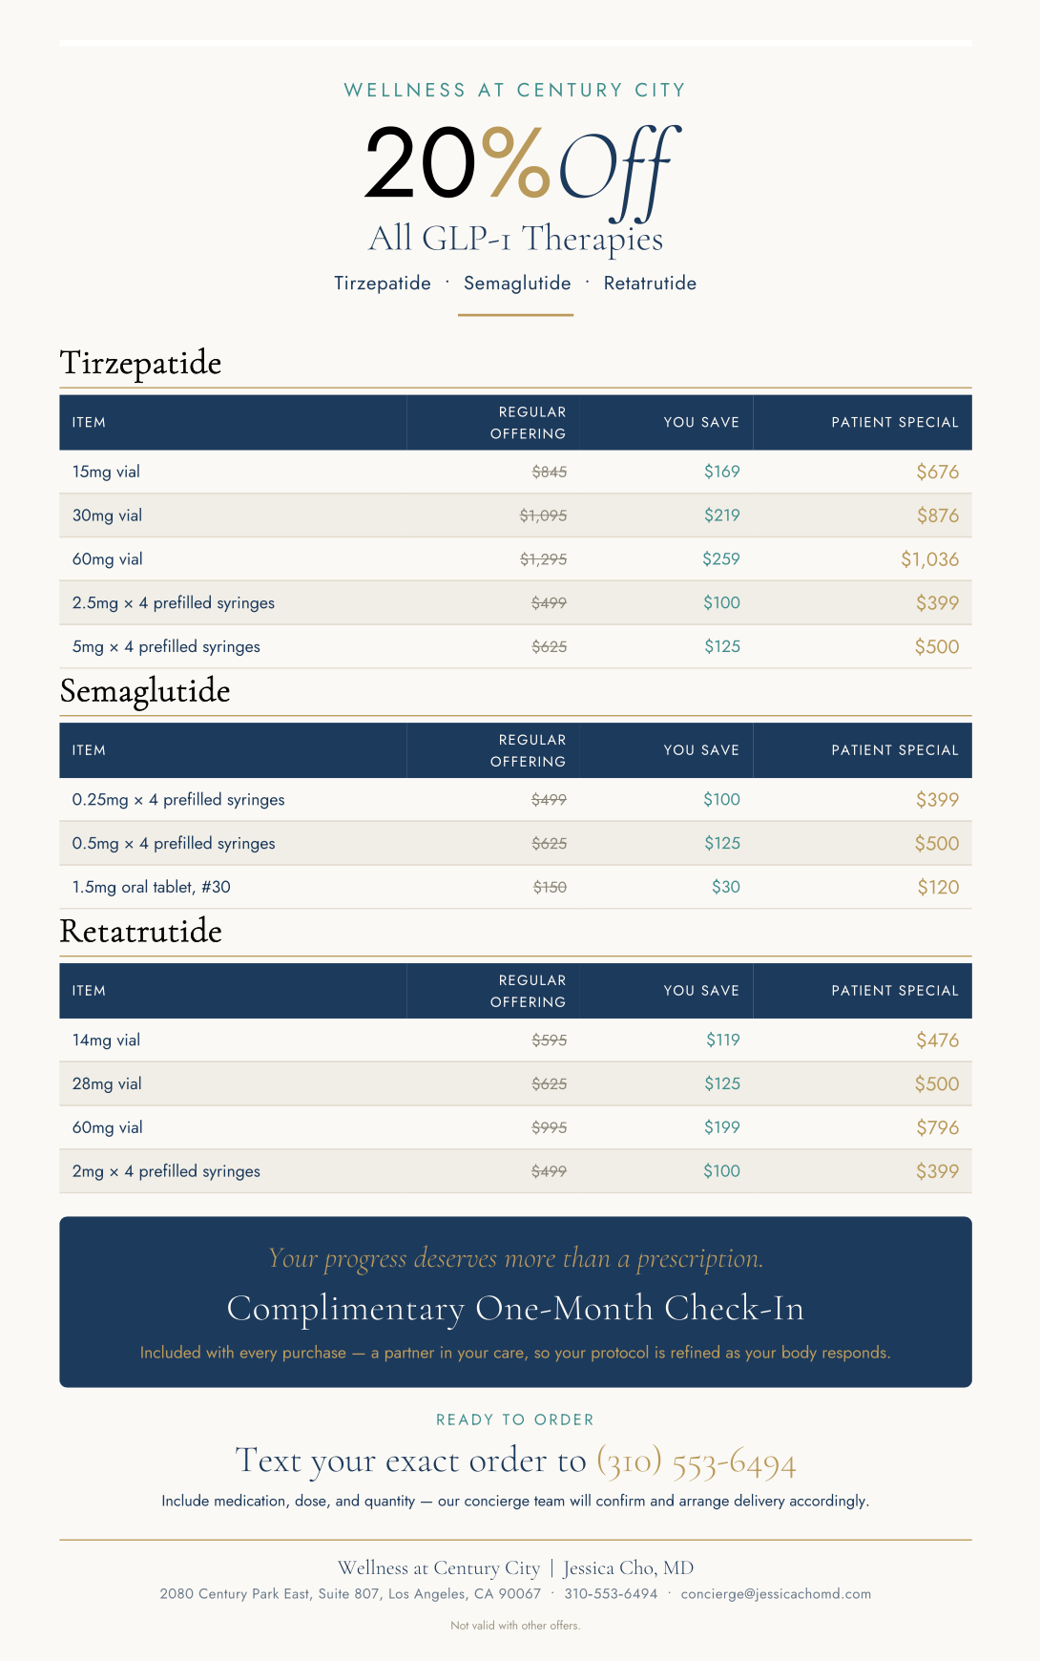Click the Retatrutide section title
The height and width of the screenshot is (1661, 1040).
tap(141, 932)
